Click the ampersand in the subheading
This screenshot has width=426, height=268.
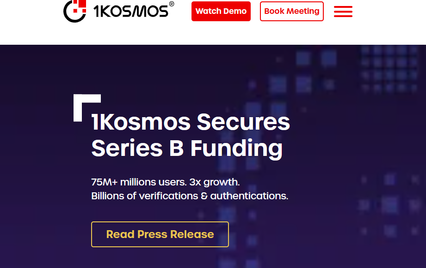(204, 196)
